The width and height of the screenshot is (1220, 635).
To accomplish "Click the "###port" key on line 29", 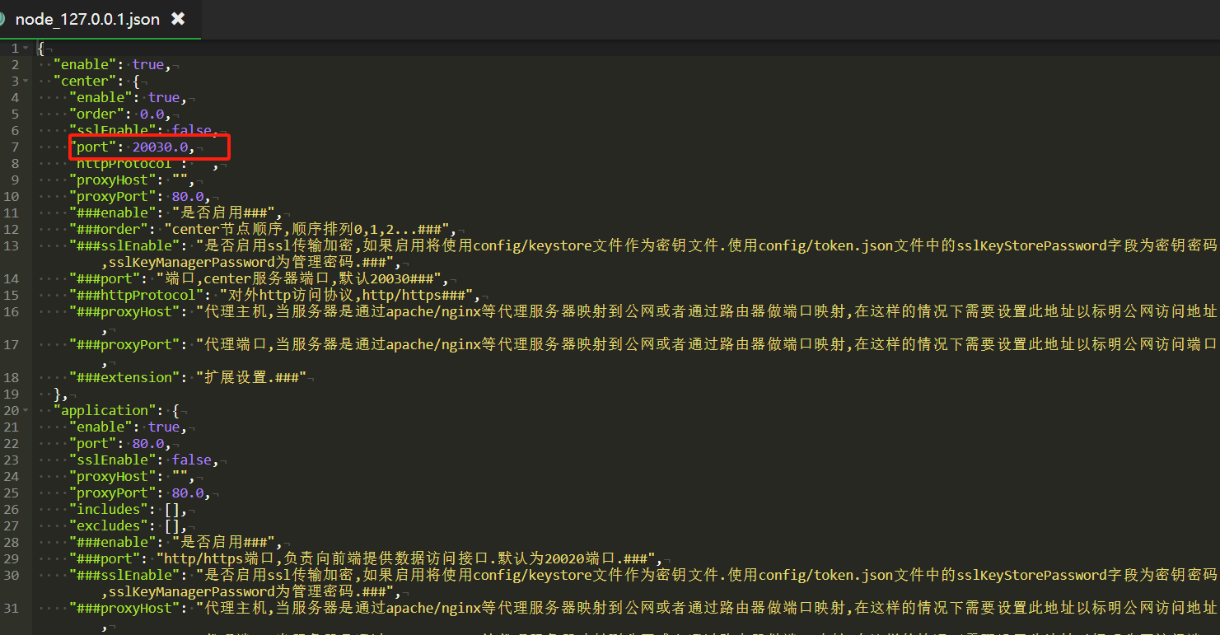I will 105,558.
